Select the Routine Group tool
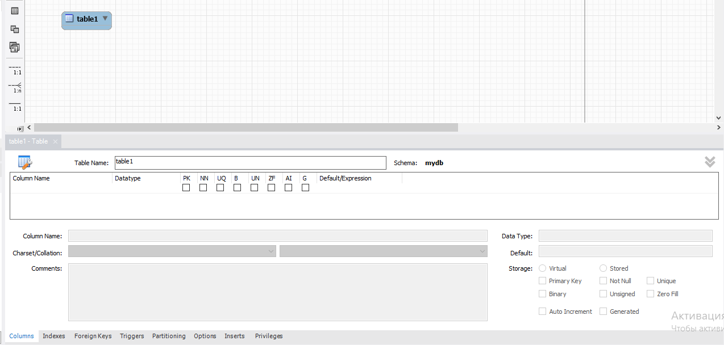The width and height of the screenshot is (724, 345). point(15,47)
